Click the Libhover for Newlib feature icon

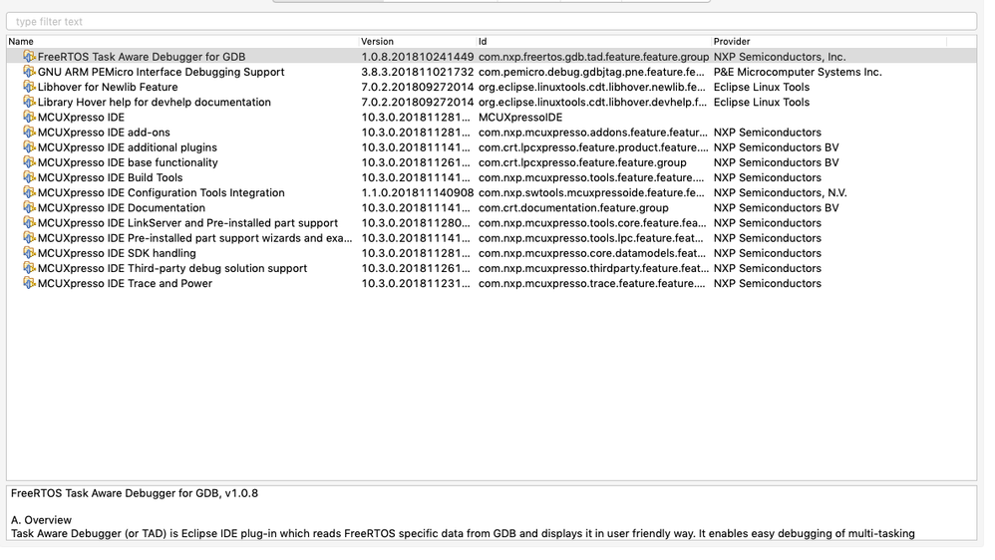point(29,87)
